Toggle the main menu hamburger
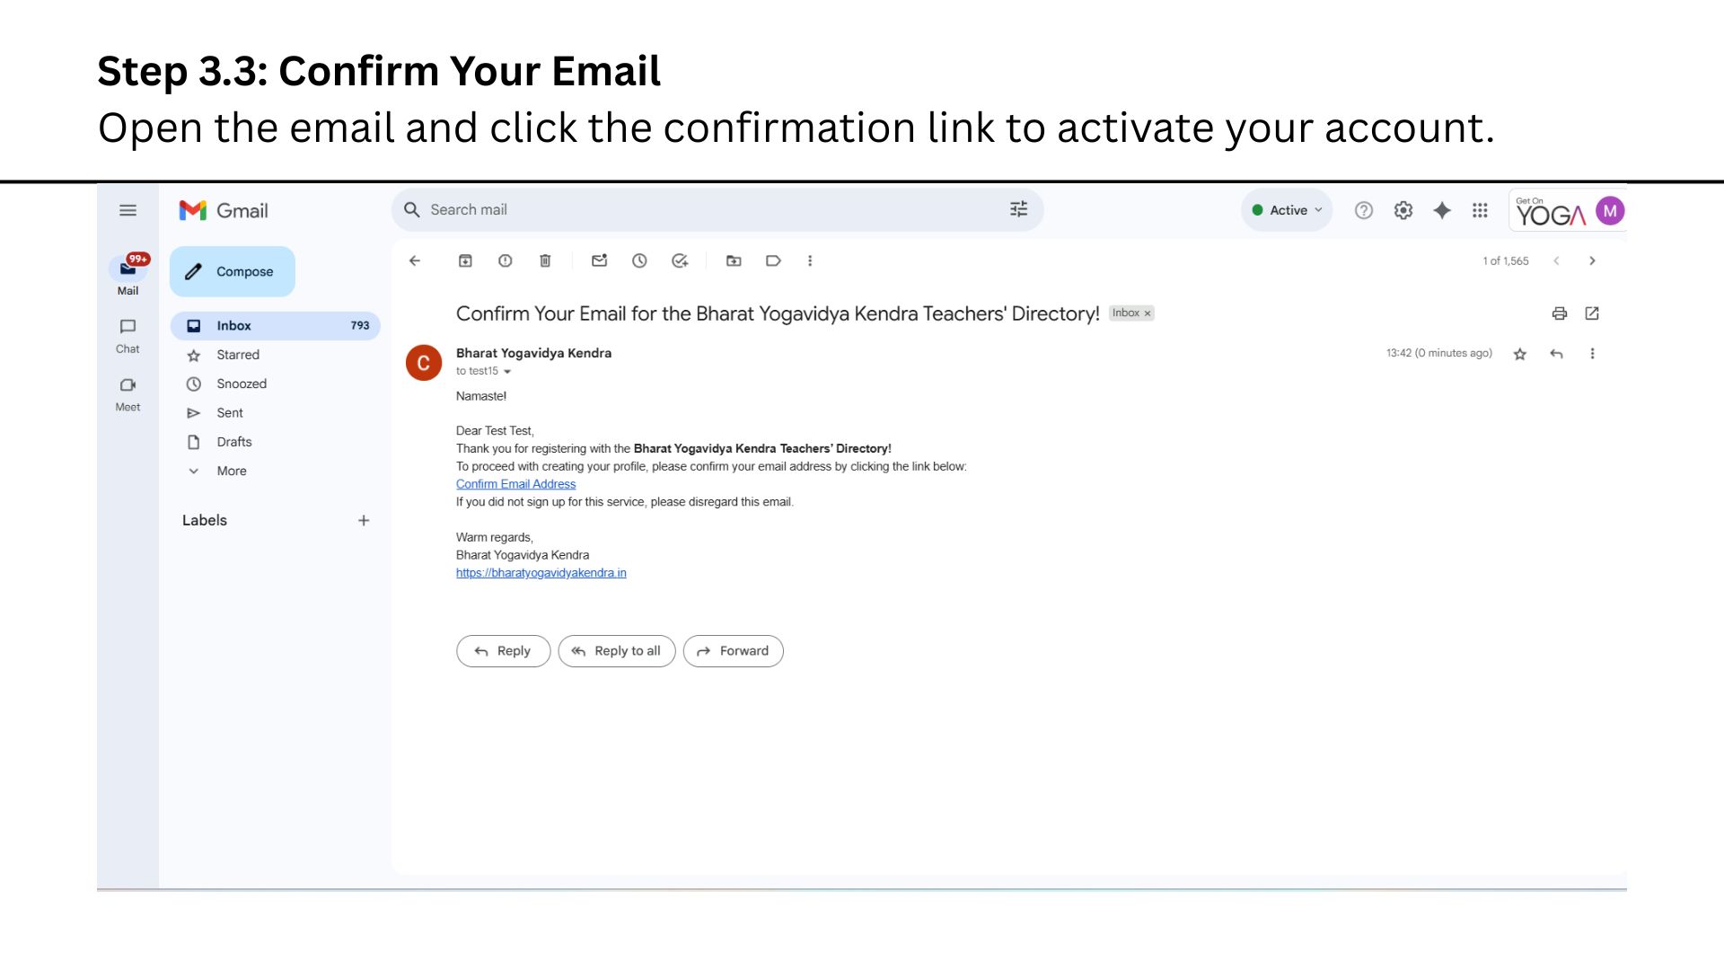The height and width of the screenshot is (970, 1724). [x=128, y=210]
